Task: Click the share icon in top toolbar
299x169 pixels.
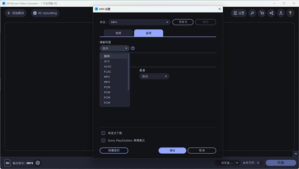Action: (x=271, y=13)
